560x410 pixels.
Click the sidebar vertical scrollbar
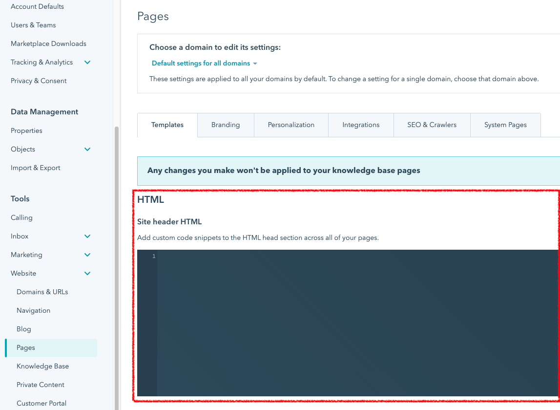pos(116,268)
